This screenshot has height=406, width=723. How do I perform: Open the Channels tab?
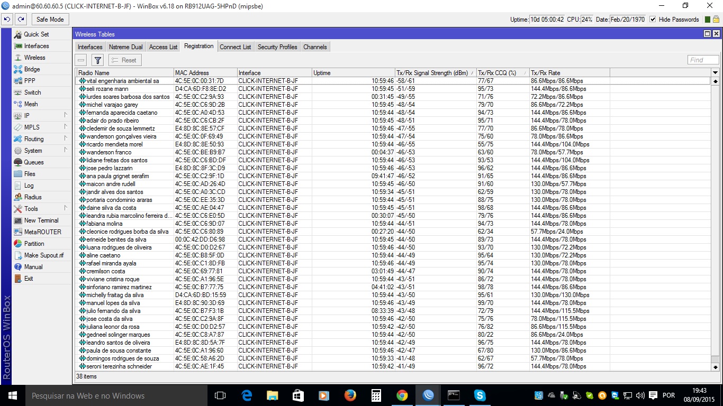315,47
